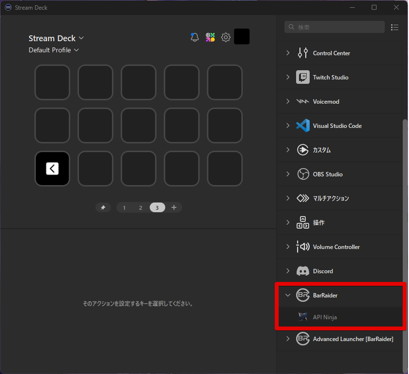
Task: Click the search magnifier icon
Action: coord(291,27)
